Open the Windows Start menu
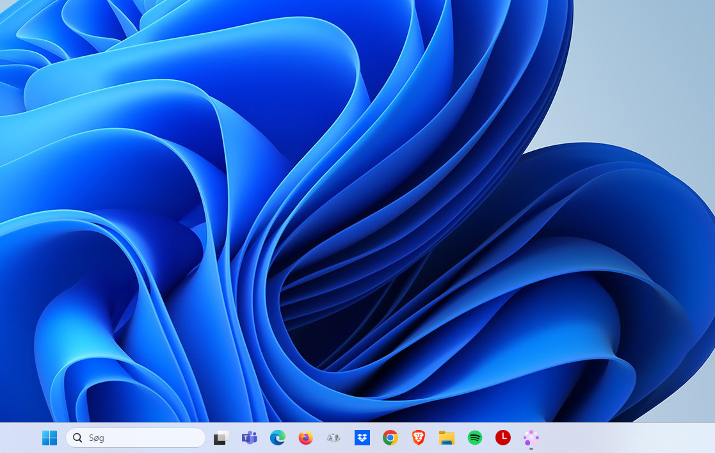 (x=49, y=438)
